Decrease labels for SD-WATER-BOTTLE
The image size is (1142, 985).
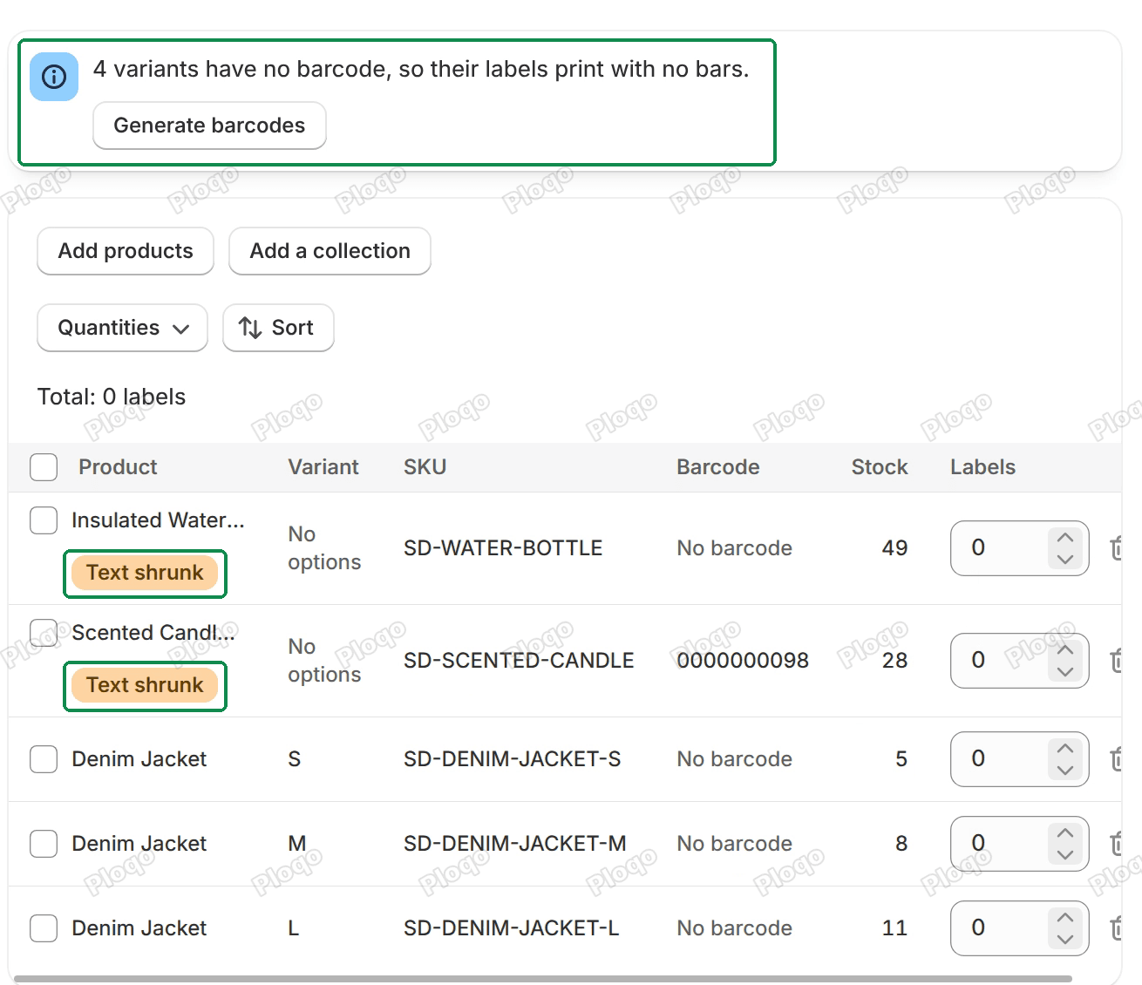click(x=1065, y=559)
